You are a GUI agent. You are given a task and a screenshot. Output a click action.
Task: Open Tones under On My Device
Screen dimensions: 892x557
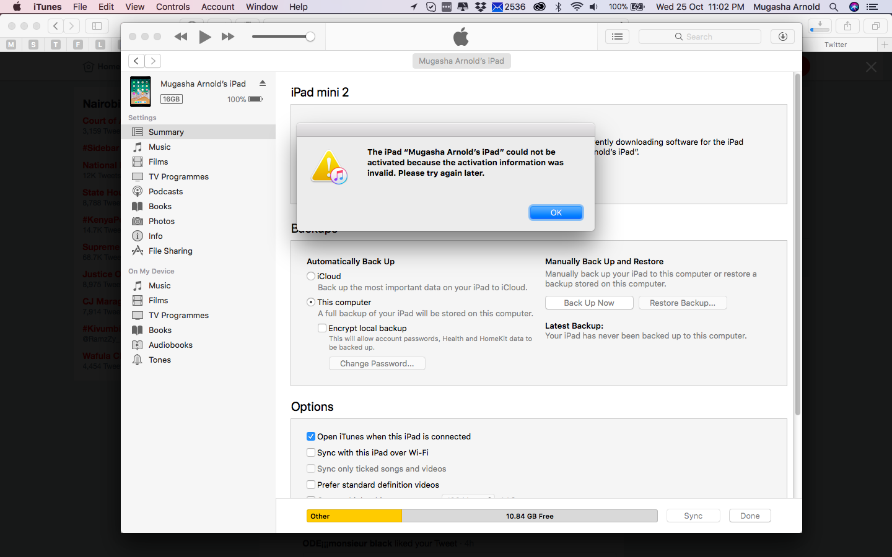pyautogui.click(x=198, y=360)
